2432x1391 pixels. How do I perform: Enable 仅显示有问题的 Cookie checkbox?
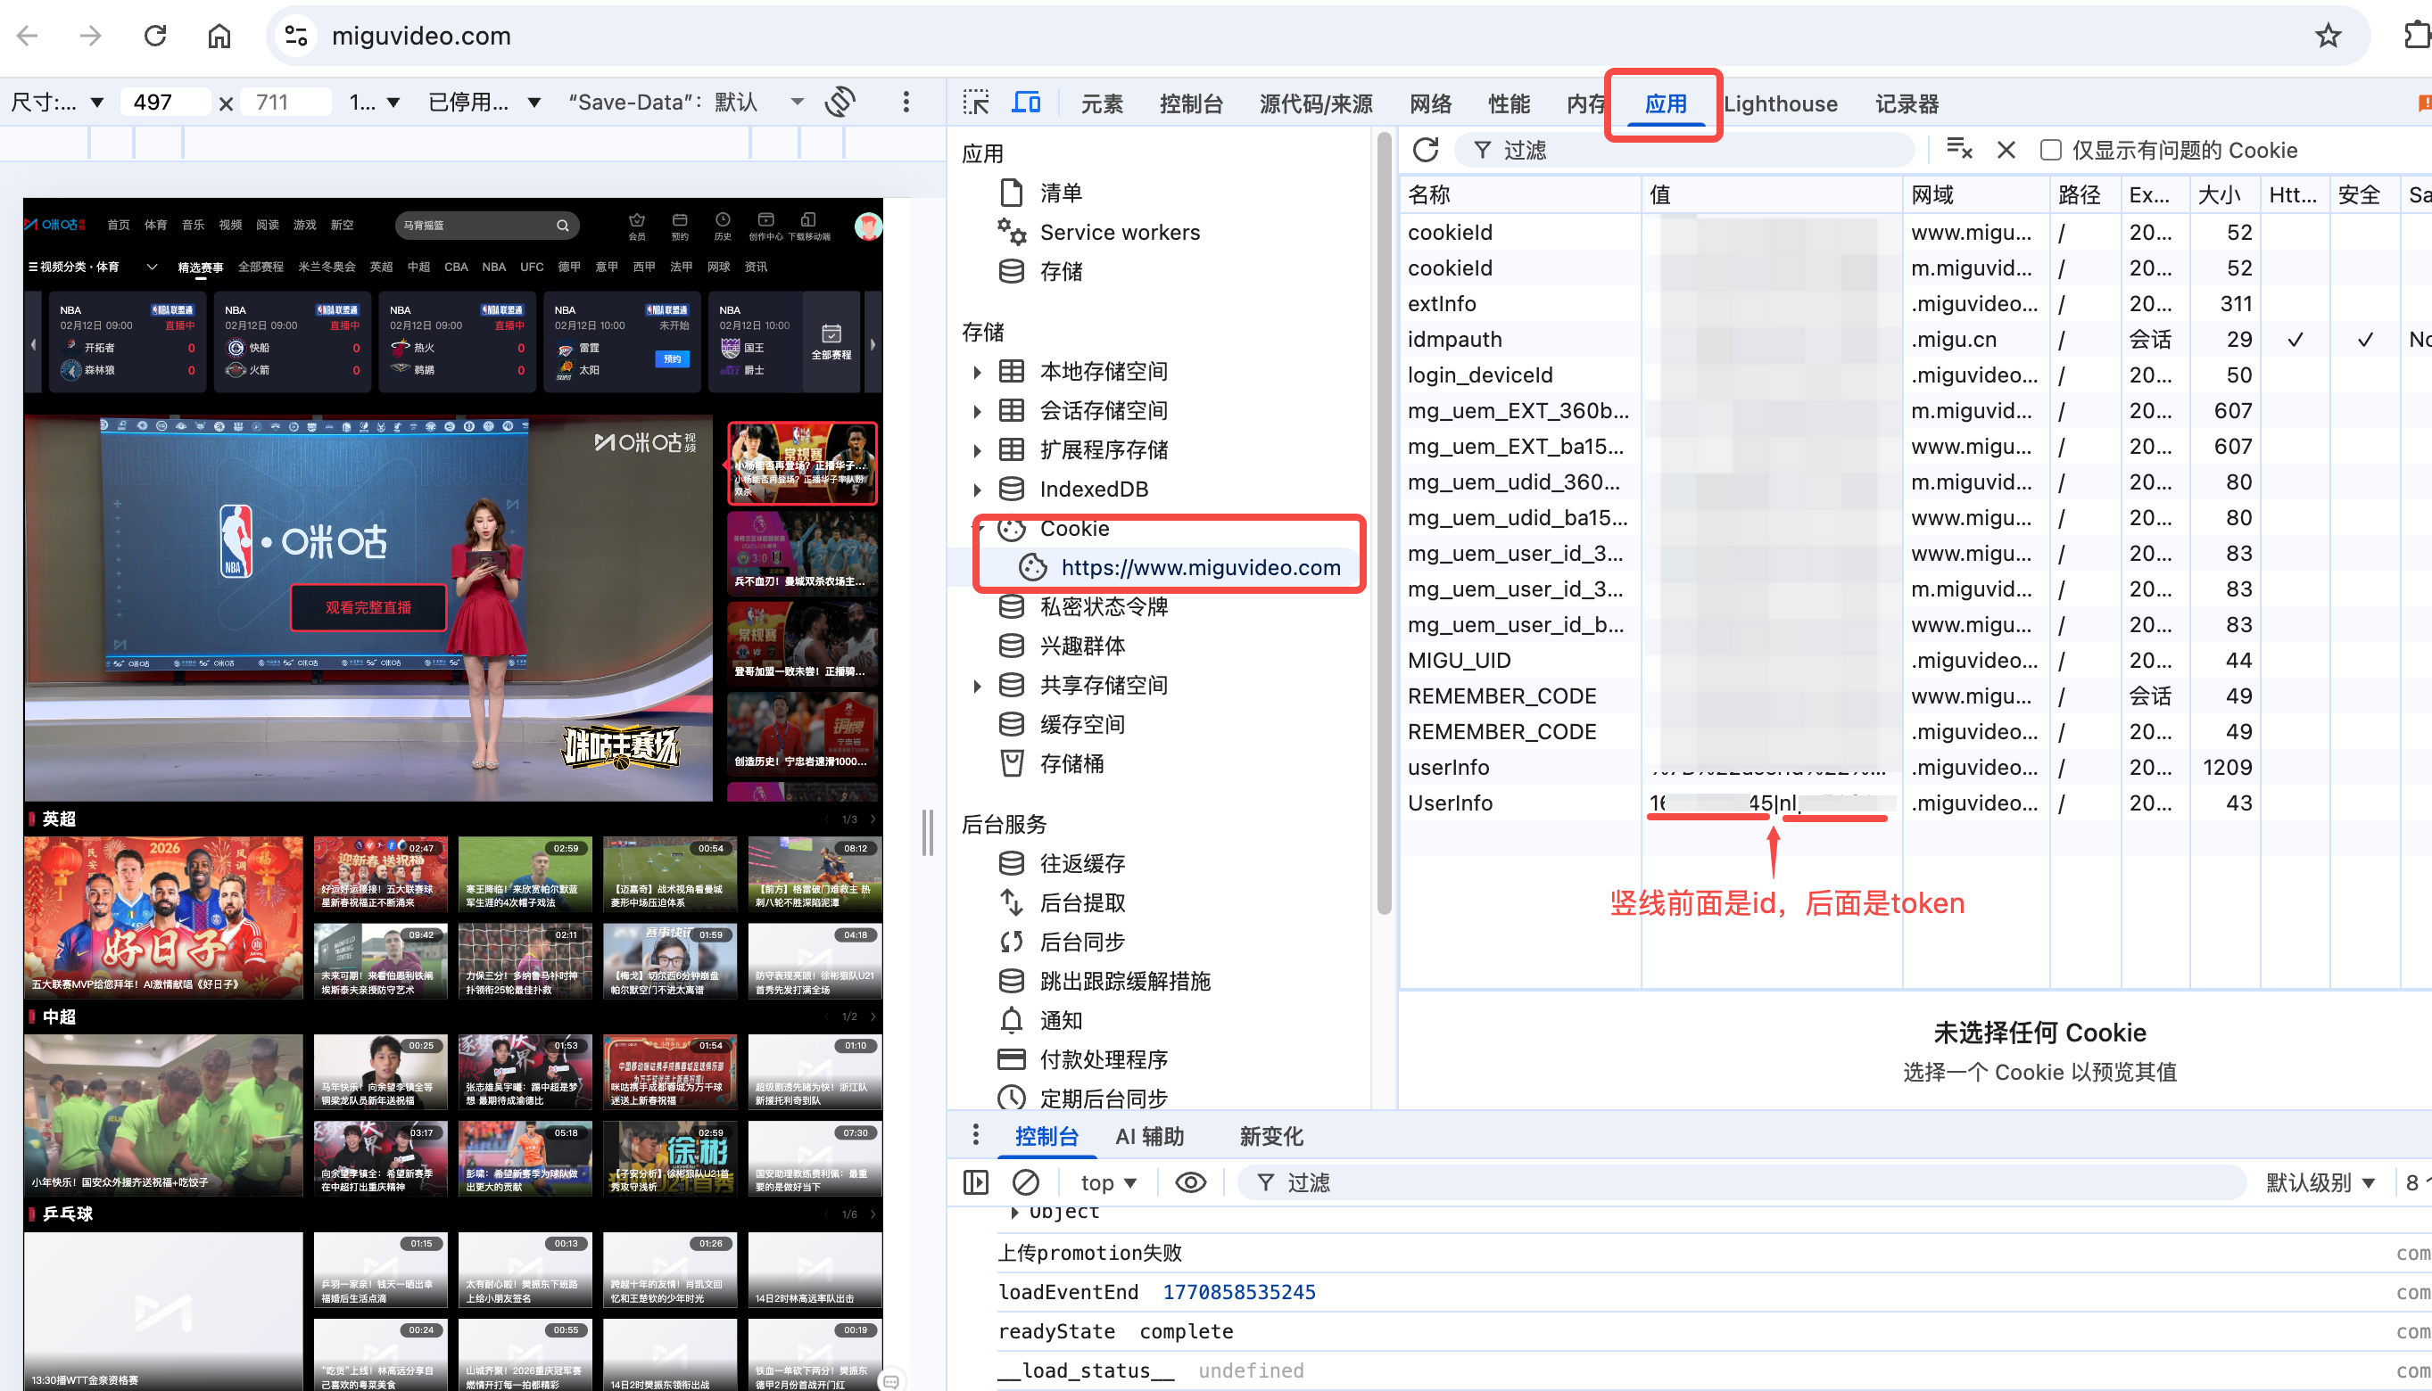2050,150
